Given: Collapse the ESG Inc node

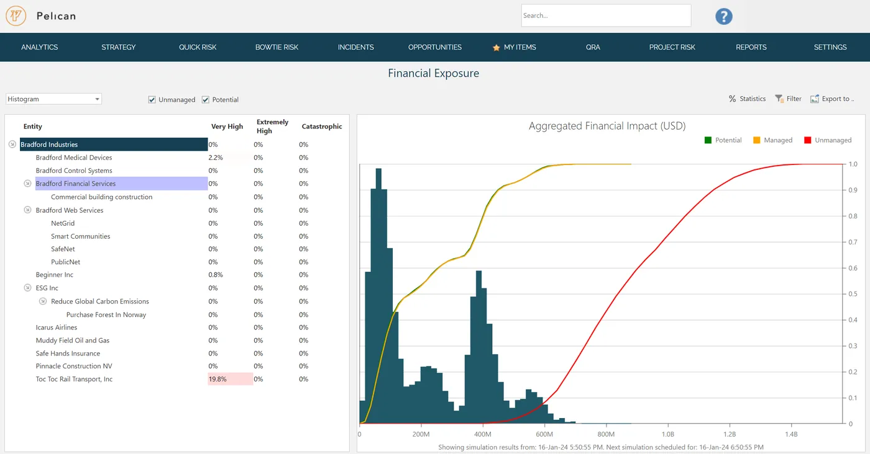Looking at the screenshot, I should (x=27, y=288).
